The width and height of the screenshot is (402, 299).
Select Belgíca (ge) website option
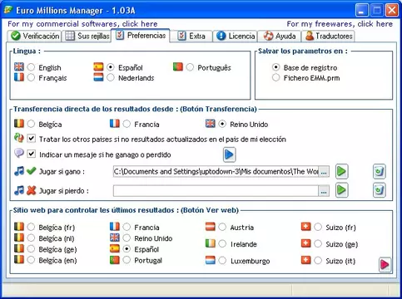click(x=31, y=249)
